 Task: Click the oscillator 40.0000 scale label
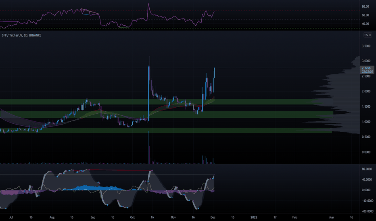tap(367, 180)
